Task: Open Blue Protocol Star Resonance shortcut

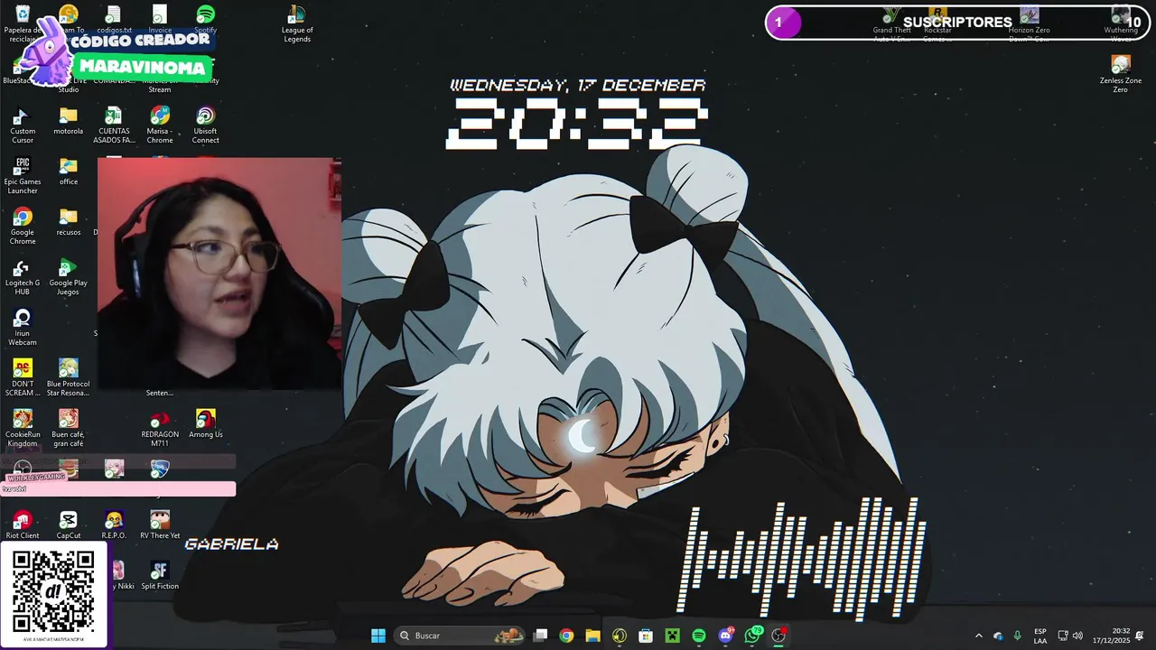Action: [x=69, y=378]
